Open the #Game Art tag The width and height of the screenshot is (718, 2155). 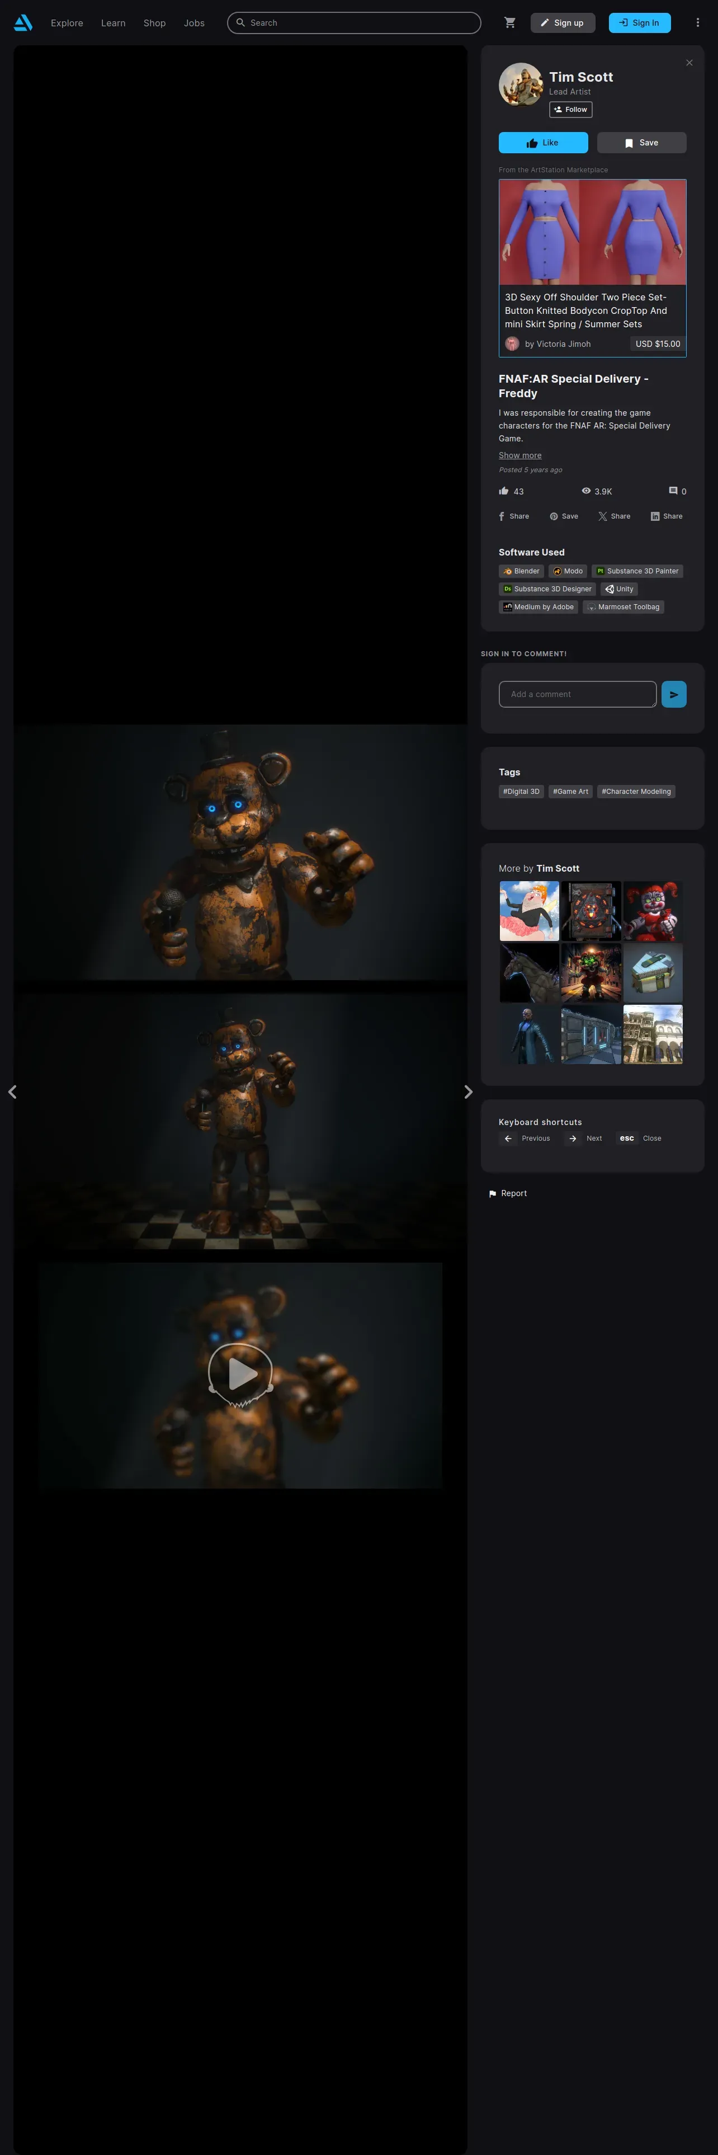(571, 792)
